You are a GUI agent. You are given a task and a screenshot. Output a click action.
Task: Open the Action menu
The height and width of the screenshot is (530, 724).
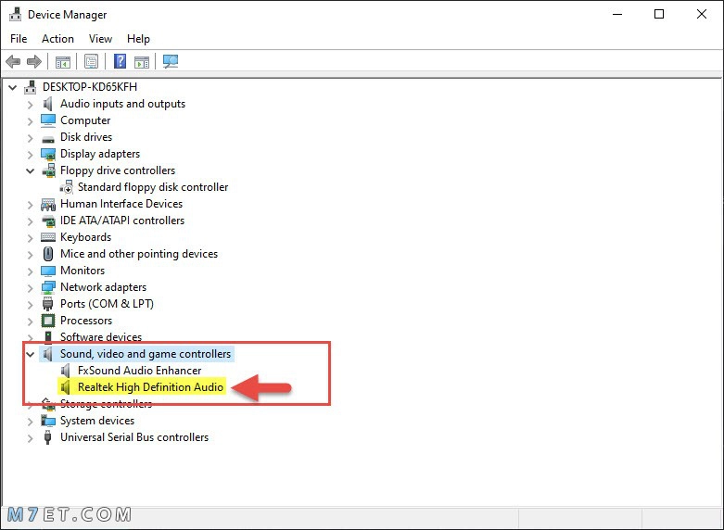click(x=57, y=39)
